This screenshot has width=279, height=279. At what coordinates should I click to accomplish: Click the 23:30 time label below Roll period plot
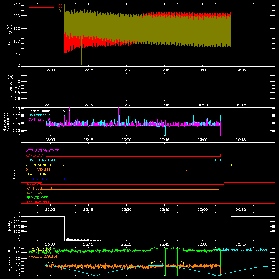(x=126, y=105)
